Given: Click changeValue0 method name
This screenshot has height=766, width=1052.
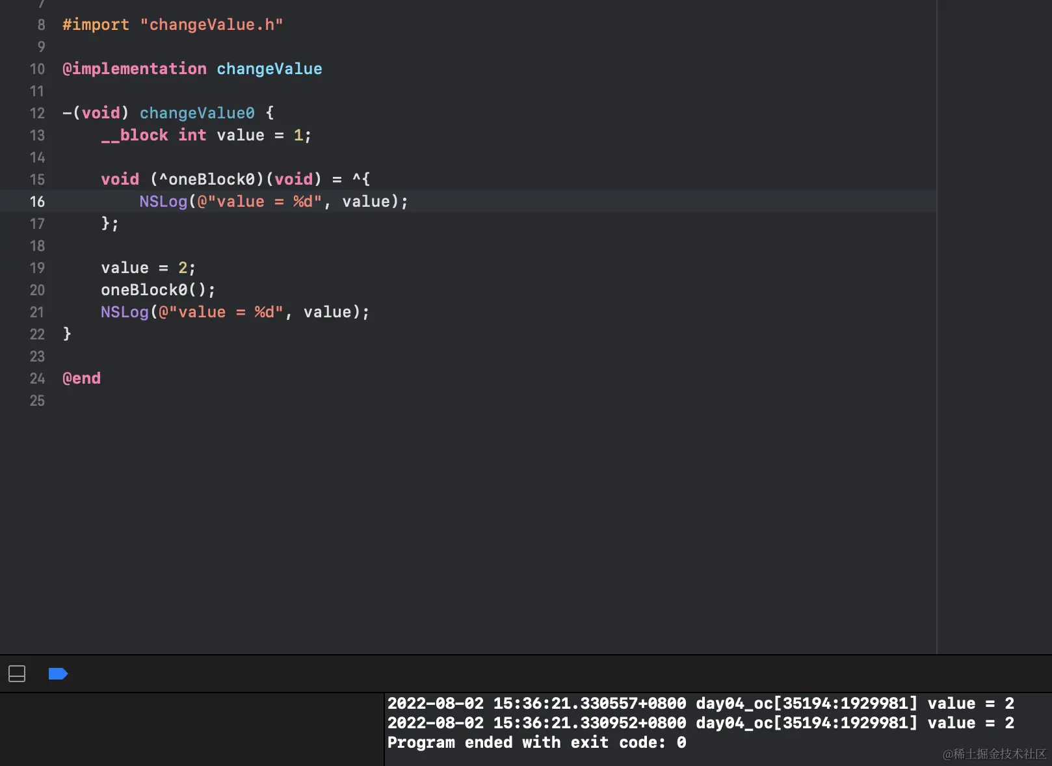Looking at the screenshot, I should (197, 113).
